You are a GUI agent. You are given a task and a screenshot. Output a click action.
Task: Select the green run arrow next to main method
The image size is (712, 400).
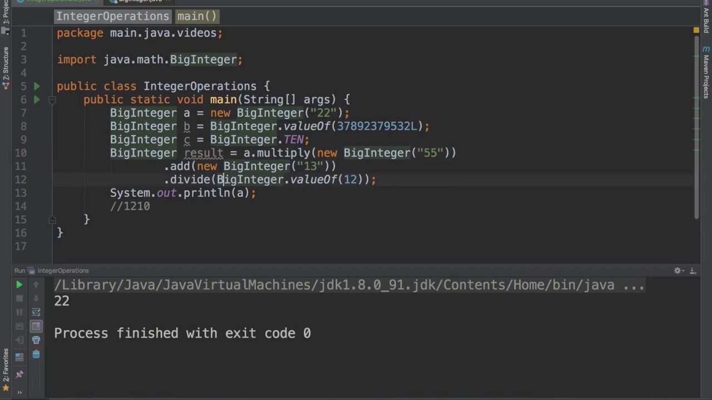[x=37, y=99]
